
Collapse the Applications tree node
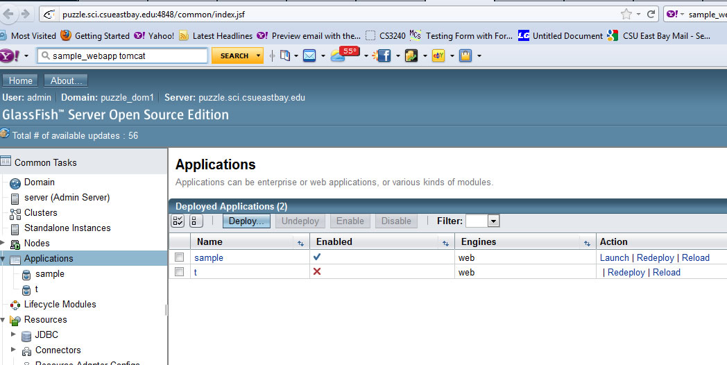coord(3,259)
